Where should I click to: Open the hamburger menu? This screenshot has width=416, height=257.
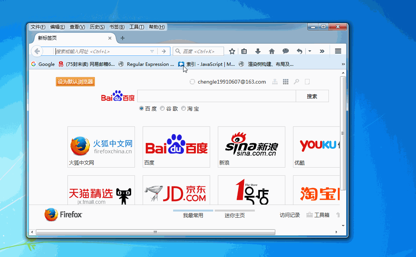(338, 51)
